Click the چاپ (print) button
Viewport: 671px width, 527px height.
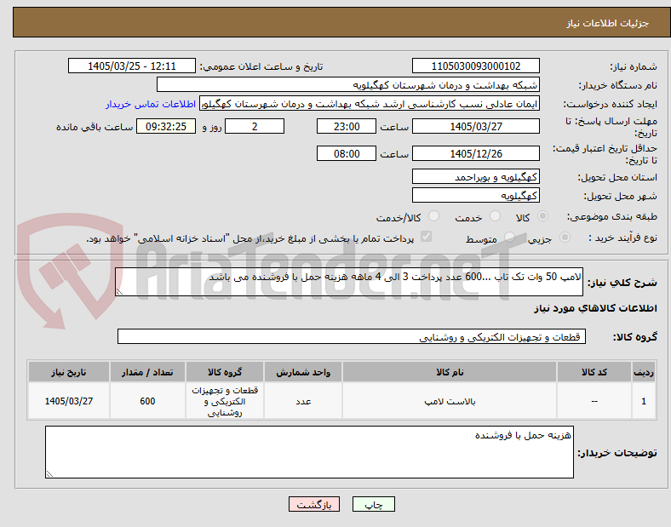point(373,504)
